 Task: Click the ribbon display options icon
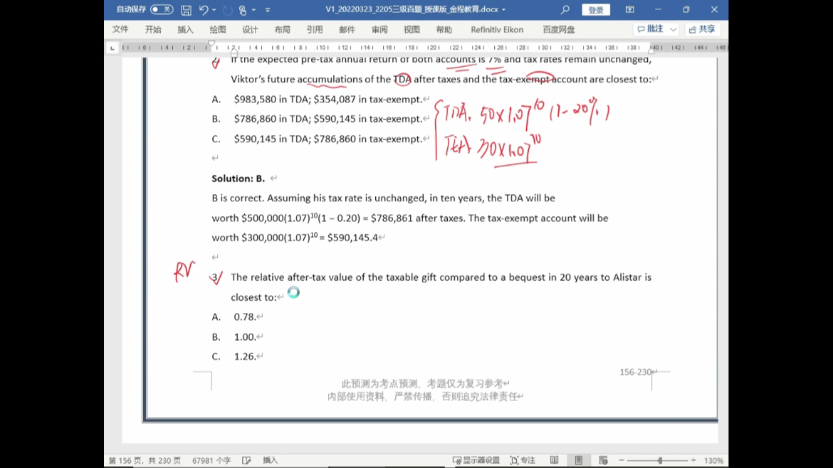[630, 10]
